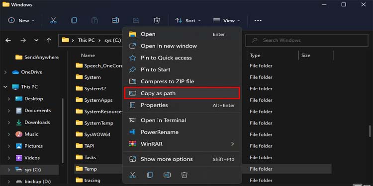
Task: Choose Open in Terminal
Action: 182,121
